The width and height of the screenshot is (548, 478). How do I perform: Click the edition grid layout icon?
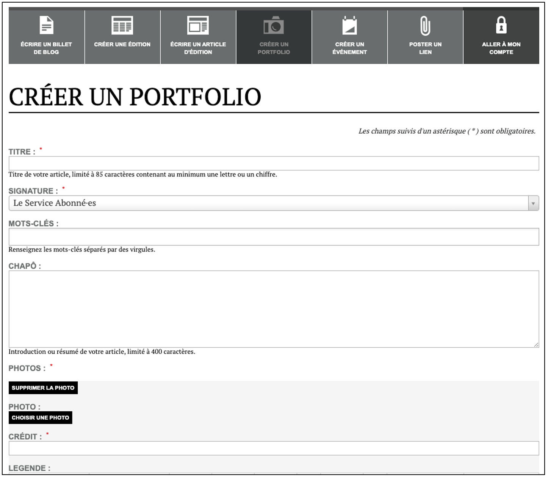point(122,25)
